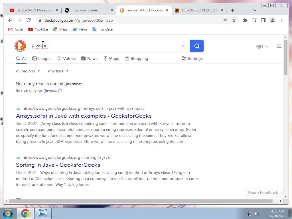
Task: Open Arrays.sort() in Java with examples result
Action: (x=84, y=116)
